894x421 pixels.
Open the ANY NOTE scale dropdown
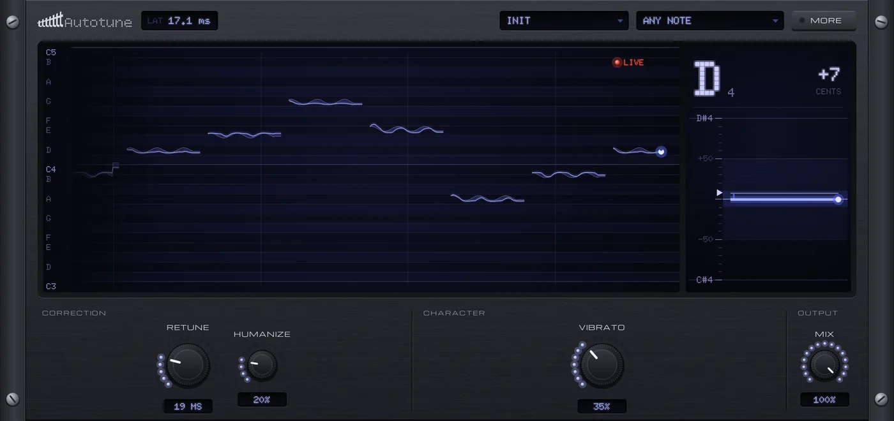tap(710, 20)
